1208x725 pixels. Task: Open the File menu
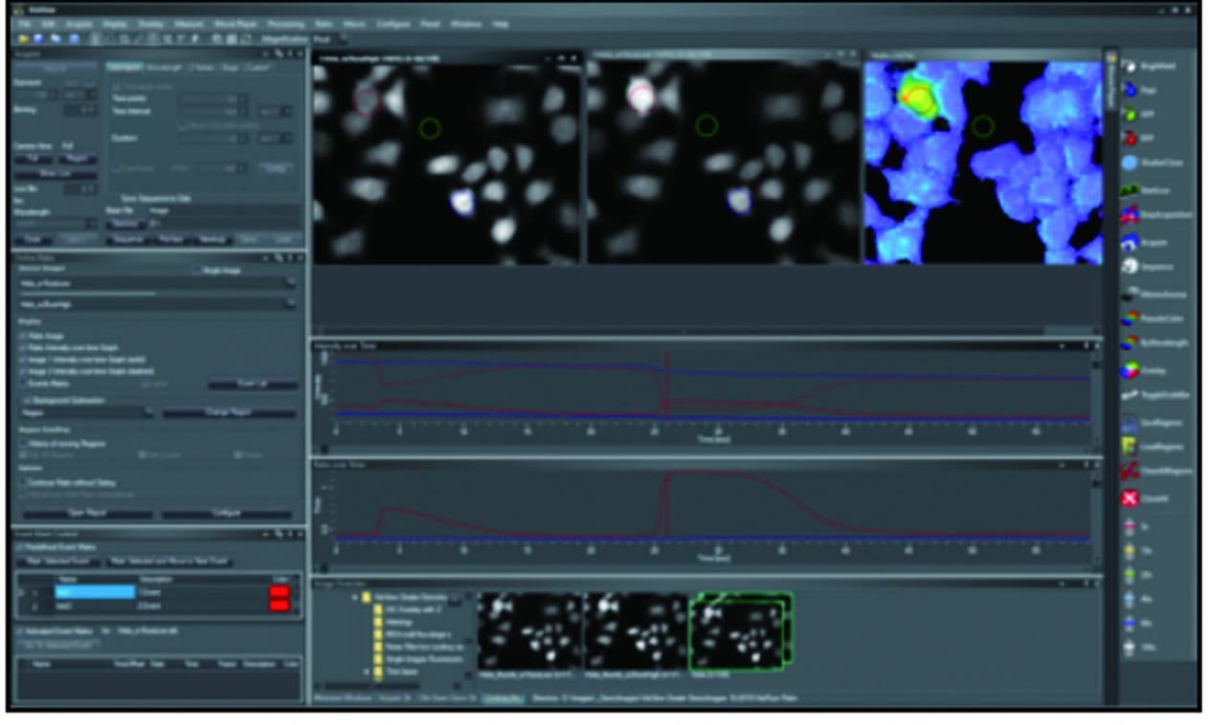25,23
